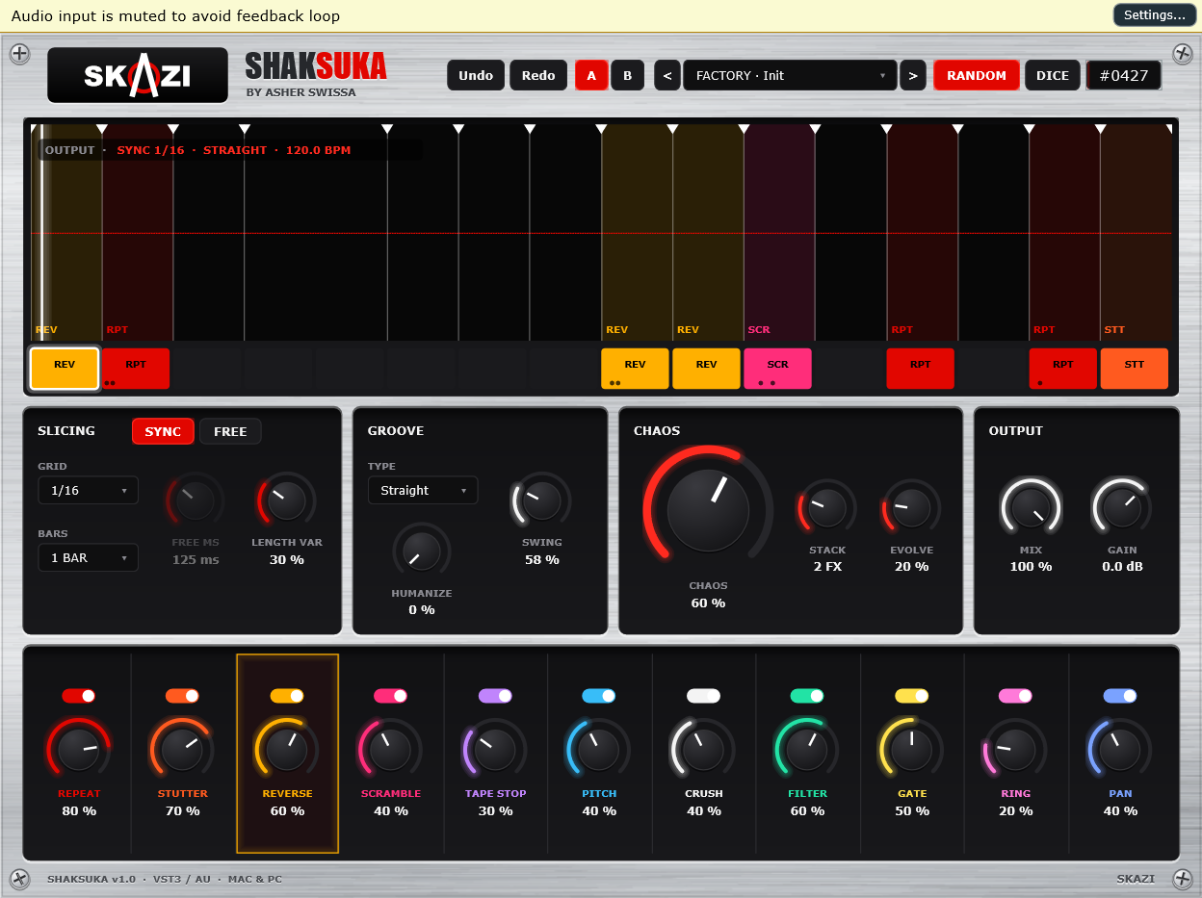Viewport: 1202px width, 898px height.
Task: Toggle the Ring effect switch
Action: tap(1015, 696)
